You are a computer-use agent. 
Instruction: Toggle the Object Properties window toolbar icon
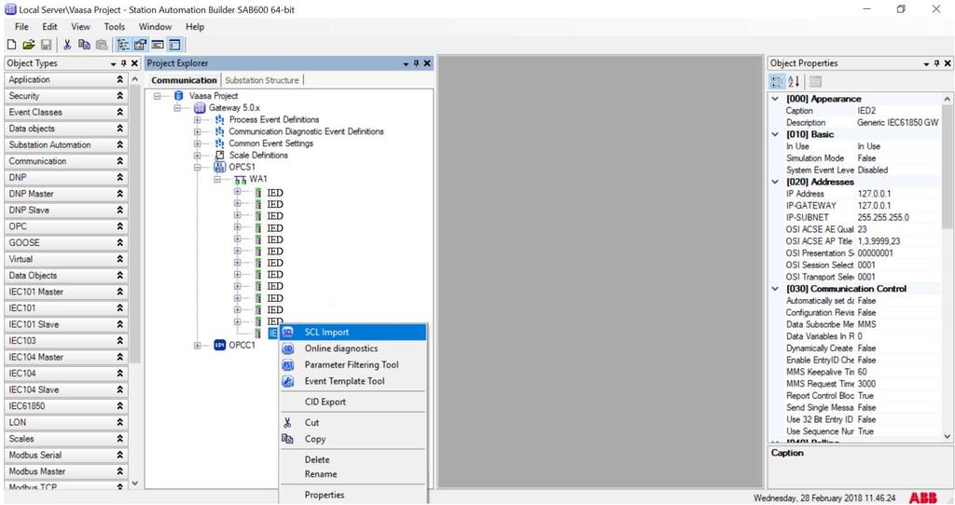pyautogui.click(x=140, y=45)
